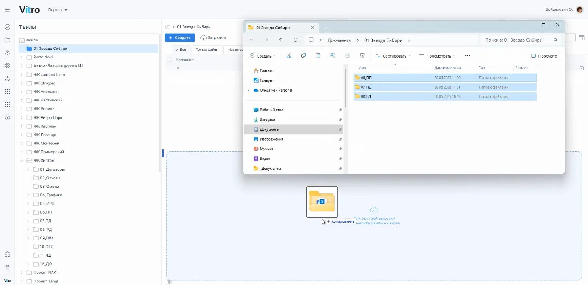Go up one level in Explorer

coord(281,40)
